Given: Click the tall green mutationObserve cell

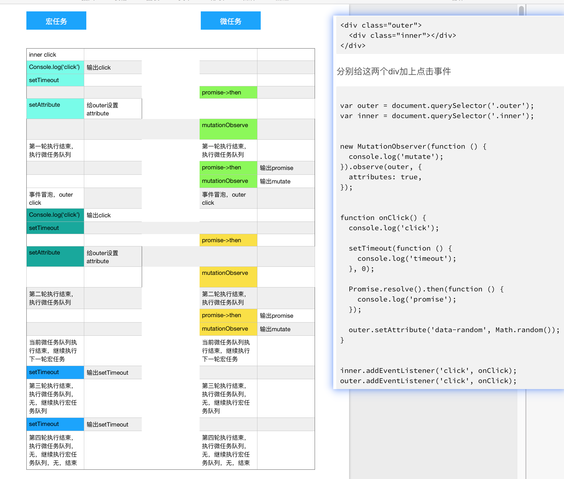Looking at the screenshot, I should tap(228, 129).
